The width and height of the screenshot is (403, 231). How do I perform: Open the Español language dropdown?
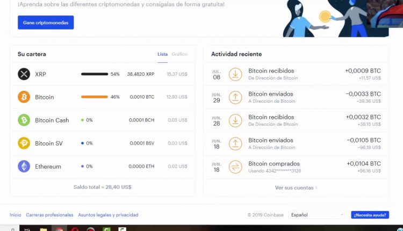[317, 215]
